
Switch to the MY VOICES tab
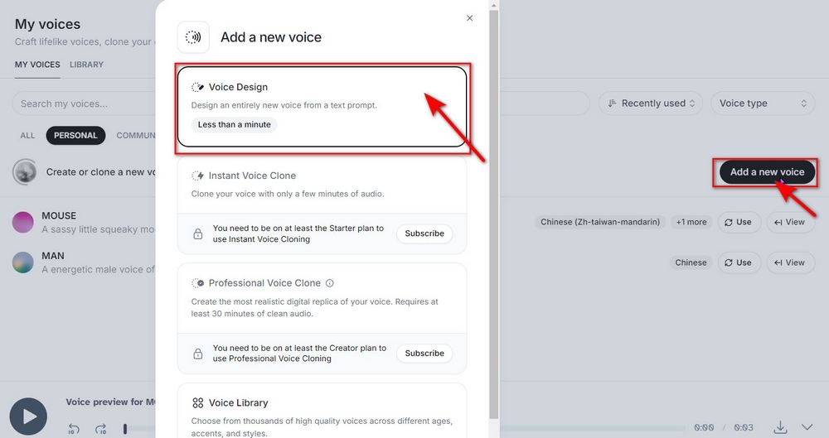coord(37,65)
